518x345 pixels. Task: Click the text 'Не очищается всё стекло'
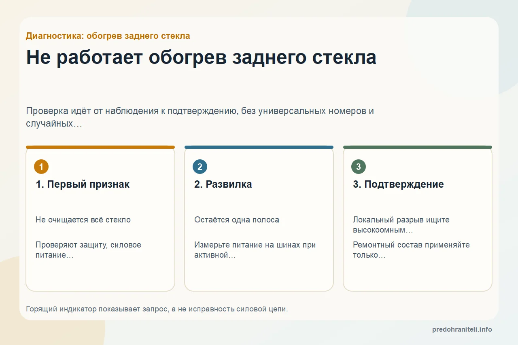tap(83, 220)
